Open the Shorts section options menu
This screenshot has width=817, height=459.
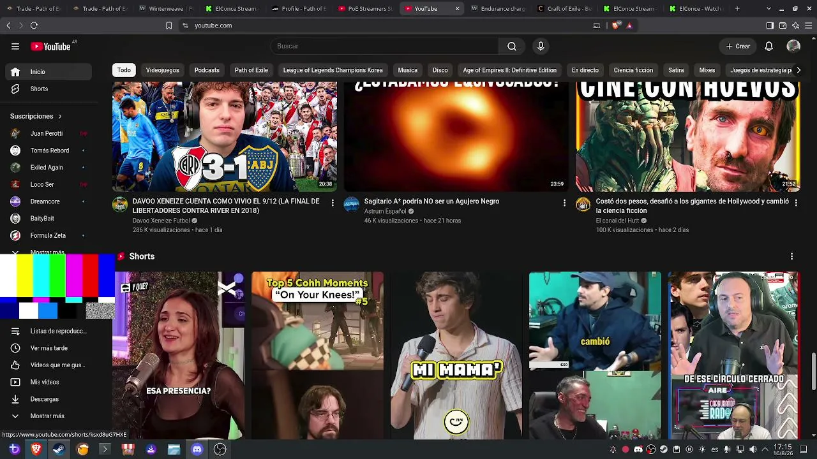pos(791,256)
